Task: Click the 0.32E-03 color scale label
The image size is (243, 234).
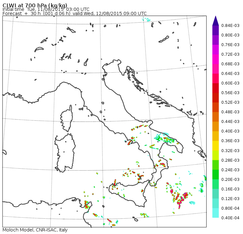Action: click(230, 150)
